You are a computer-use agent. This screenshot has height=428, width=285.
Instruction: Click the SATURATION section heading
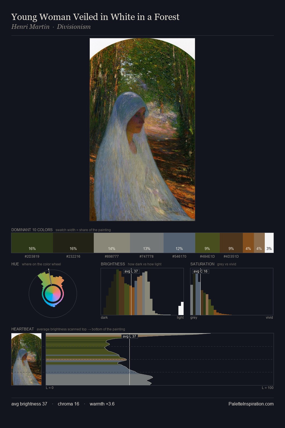[202, 264]
